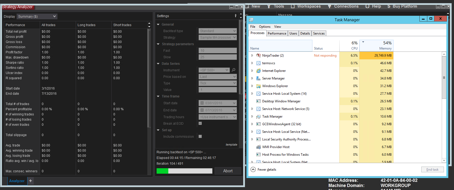Click the GCEWindowsAgent process icon

pyautogui.click(x=258, y=124)
